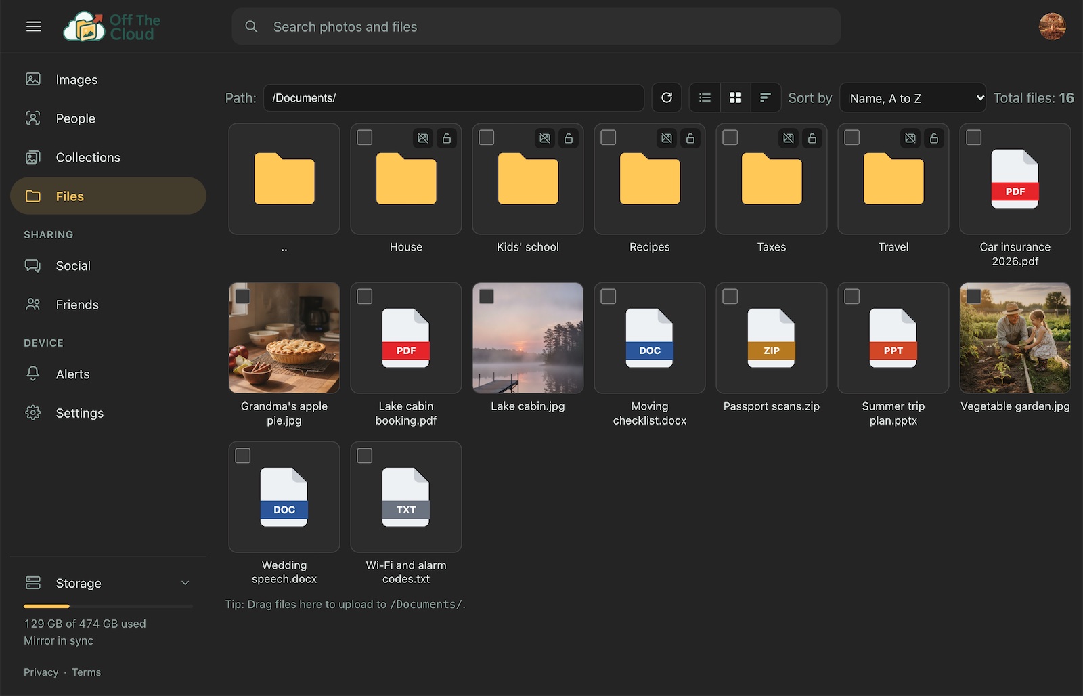Click the Travel folder name label
Image resolution: width=1083 pixels, height=696 pixels.
893,247
